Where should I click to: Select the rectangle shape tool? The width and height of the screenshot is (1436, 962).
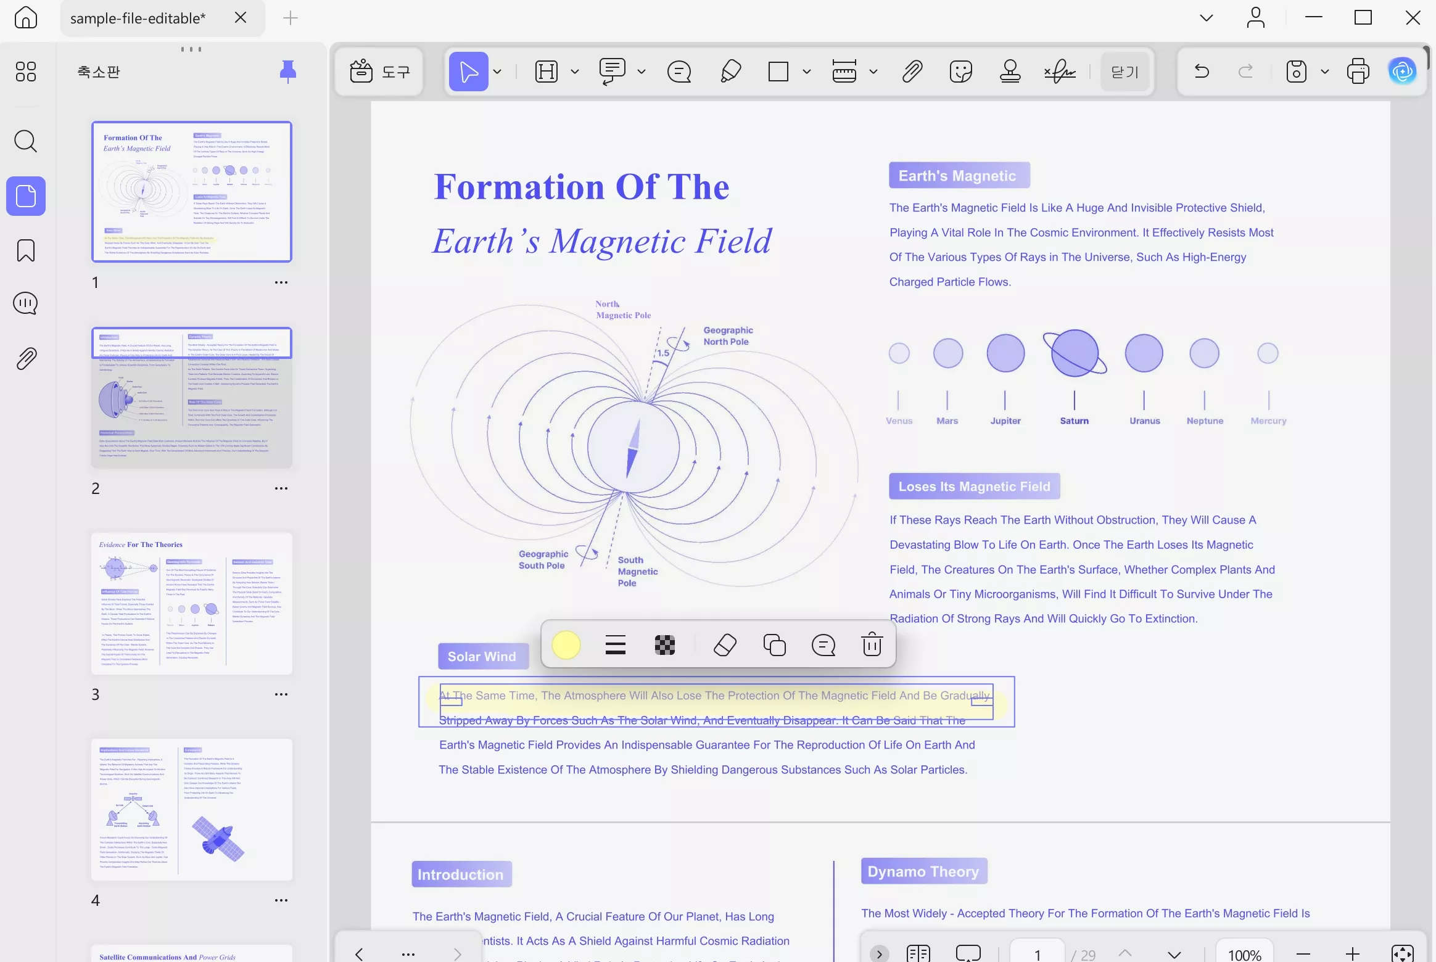pos(778,72)
